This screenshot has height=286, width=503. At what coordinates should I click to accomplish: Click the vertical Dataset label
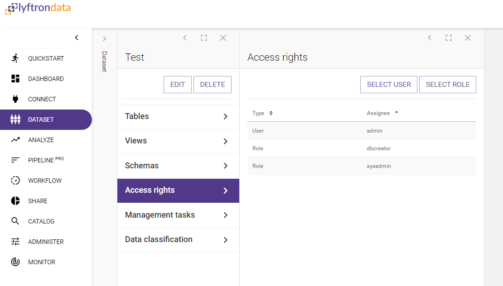104,61
